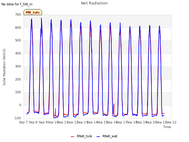Click the red spike near Sep 16 night

[x=114, y=109]
